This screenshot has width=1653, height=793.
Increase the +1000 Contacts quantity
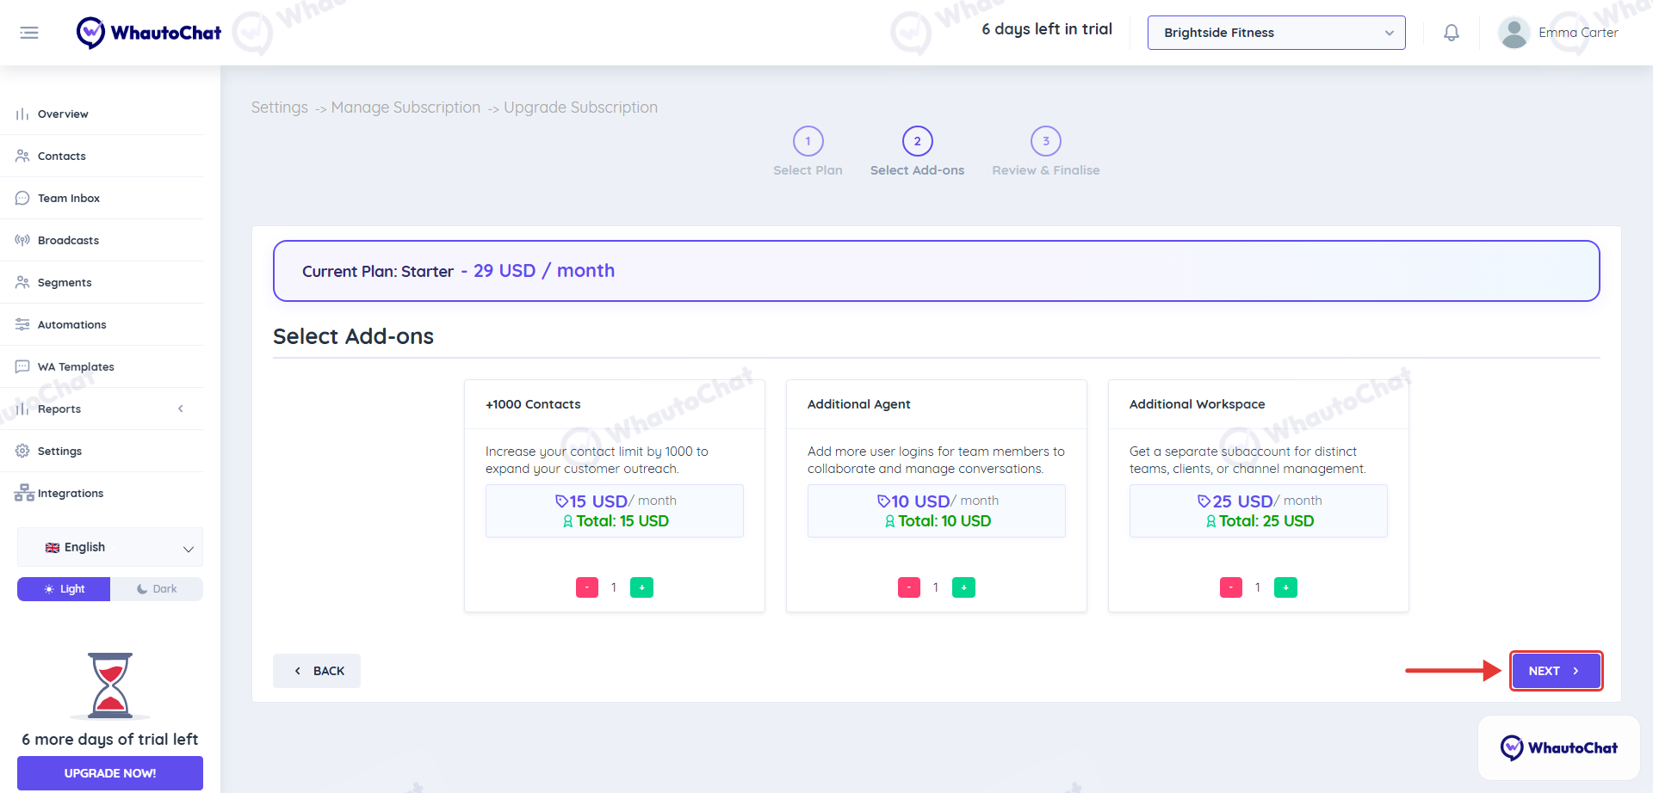(641, 587)
